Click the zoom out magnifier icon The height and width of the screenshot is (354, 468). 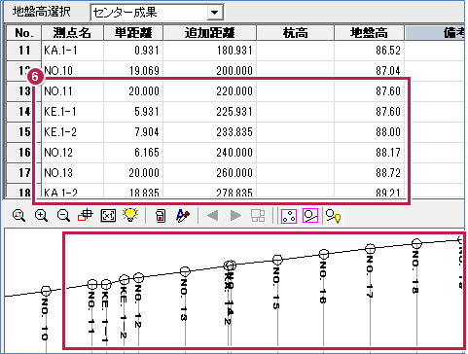pyautogui.click(x=63, y=216)
